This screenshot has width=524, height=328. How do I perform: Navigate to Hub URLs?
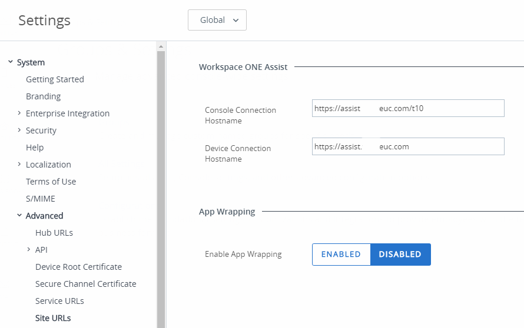[x=54, y=233]
